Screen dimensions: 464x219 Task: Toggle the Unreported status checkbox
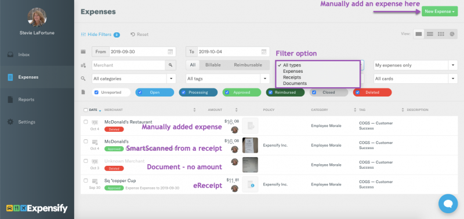96,92
